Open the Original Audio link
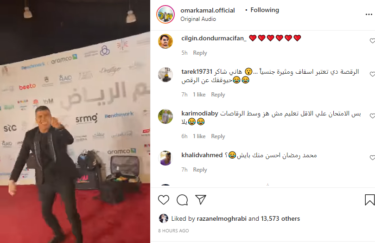 (x=198, y=19)
